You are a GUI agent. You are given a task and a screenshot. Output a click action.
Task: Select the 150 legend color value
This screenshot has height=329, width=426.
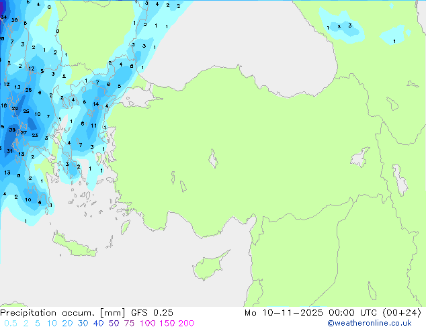tap(167, 324)
